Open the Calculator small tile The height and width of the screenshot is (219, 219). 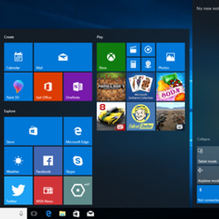coord(134,65)
